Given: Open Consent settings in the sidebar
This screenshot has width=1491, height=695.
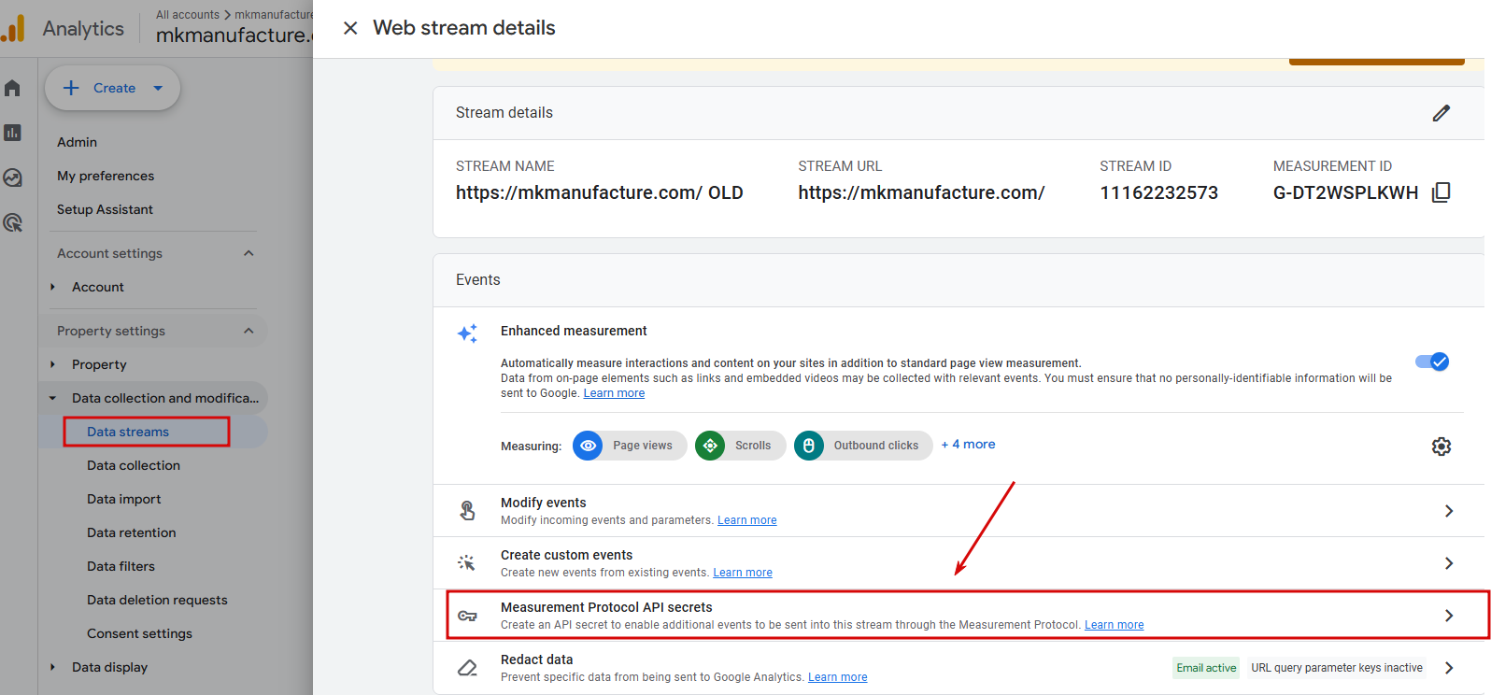Looking at the screenshot, I should (139, 633).
